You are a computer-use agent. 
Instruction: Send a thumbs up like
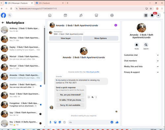pos(117,122)
